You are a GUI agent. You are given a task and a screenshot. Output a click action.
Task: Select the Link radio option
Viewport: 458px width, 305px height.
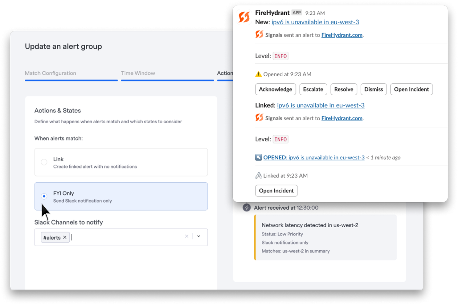(x=44, y=162)
